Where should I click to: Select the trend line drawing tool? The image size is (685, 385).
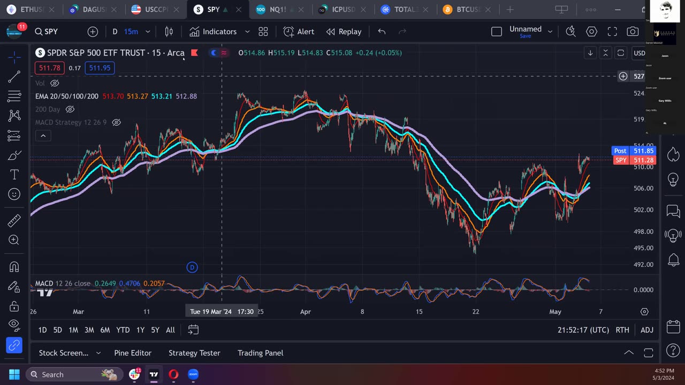click(x=14, y=77)
